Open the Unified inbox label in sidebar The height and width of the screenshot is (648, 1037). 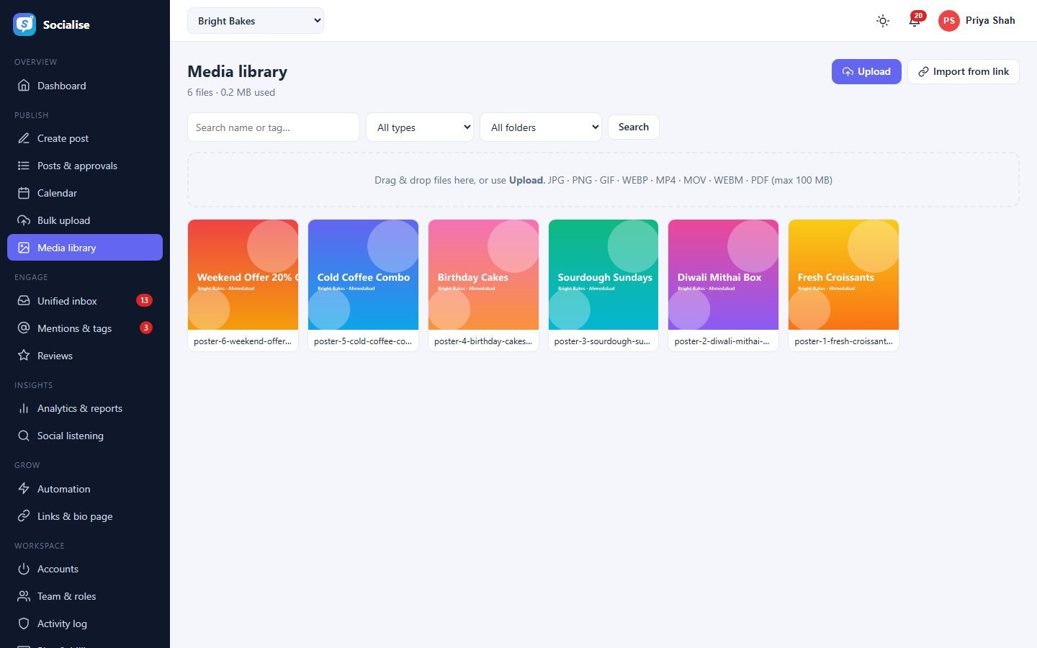pyautogui.click(x=67, y=301)
